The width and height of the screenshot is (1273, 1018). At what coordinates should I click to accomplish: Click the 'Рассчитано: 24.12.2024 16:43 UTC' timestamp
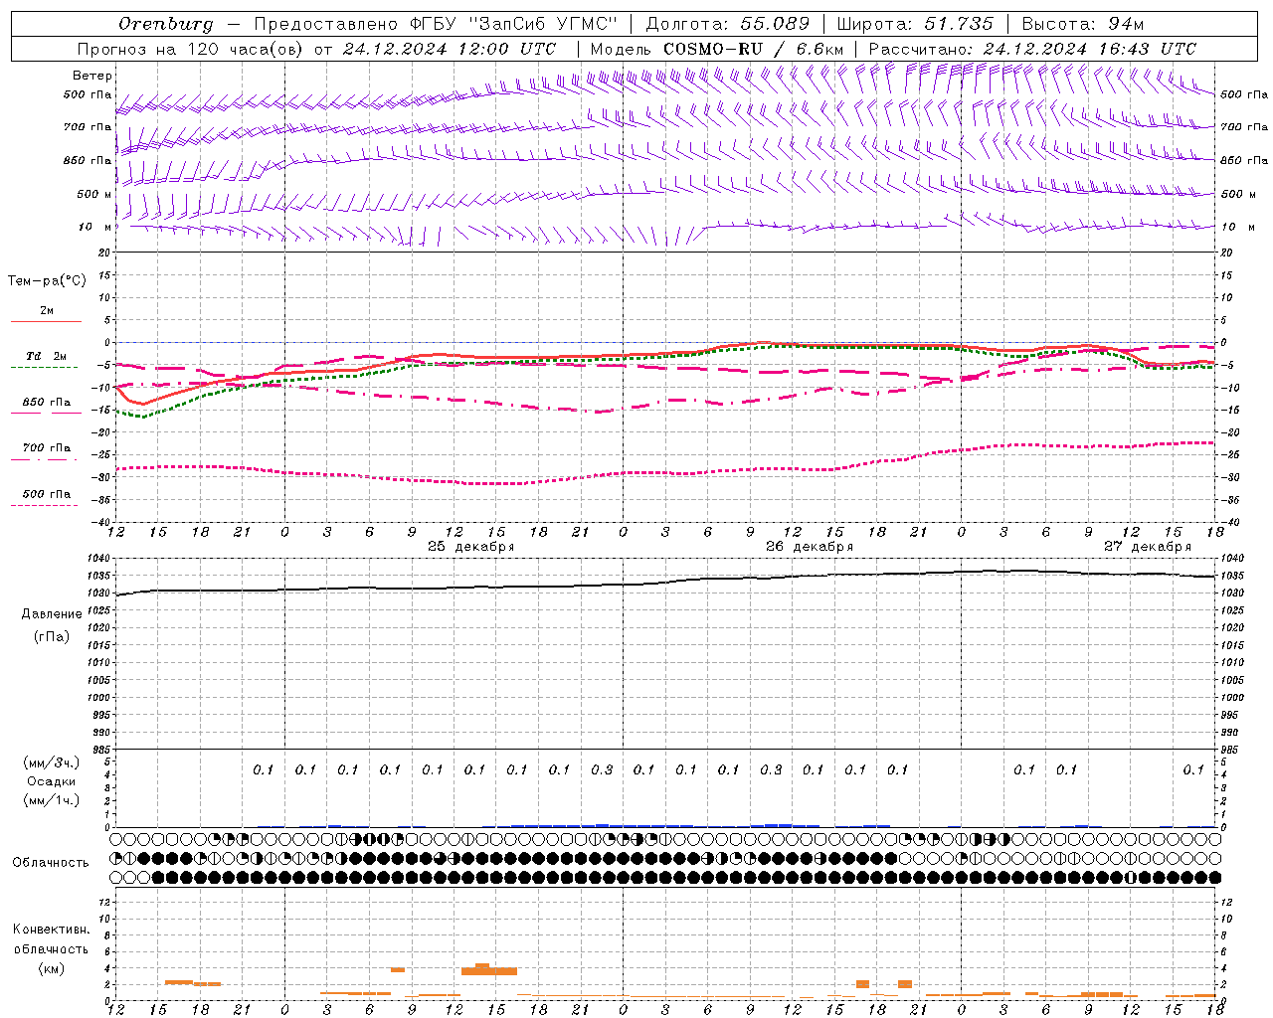click(x=1032, y=49)
